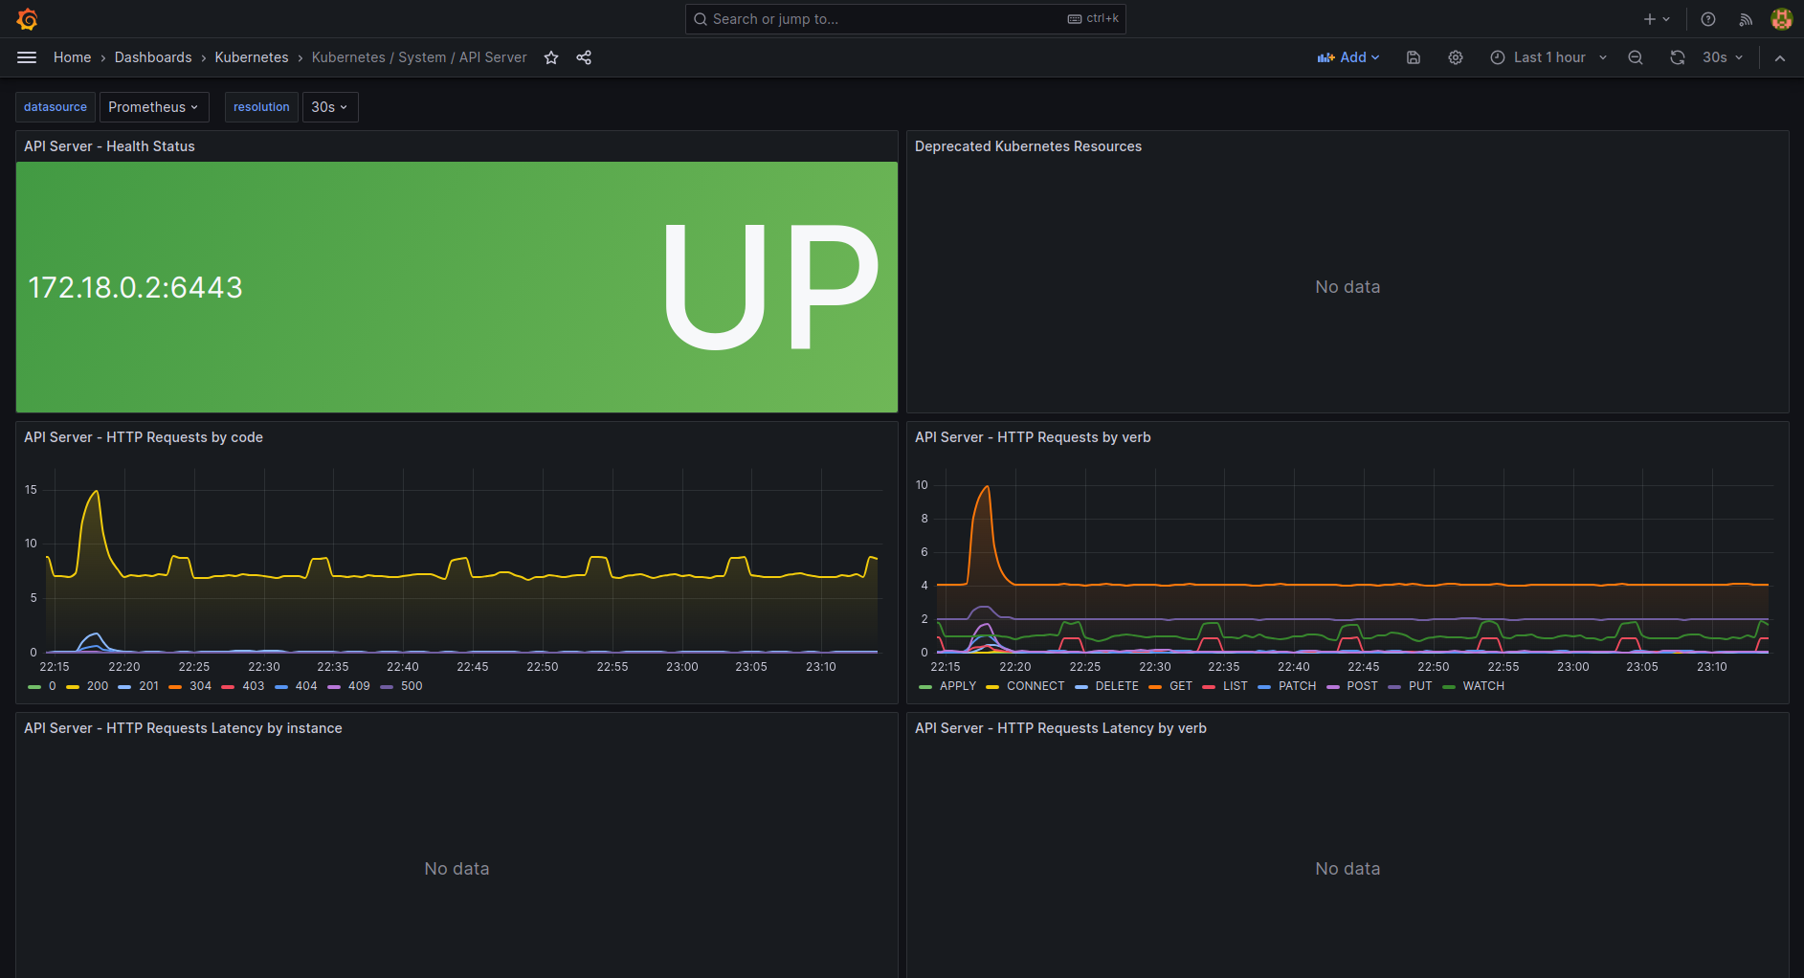The height and width of the screenshot is (978, 1804).
Task: Zoom out the time range
Action: pyautogui.click(x=1636, y=57)
